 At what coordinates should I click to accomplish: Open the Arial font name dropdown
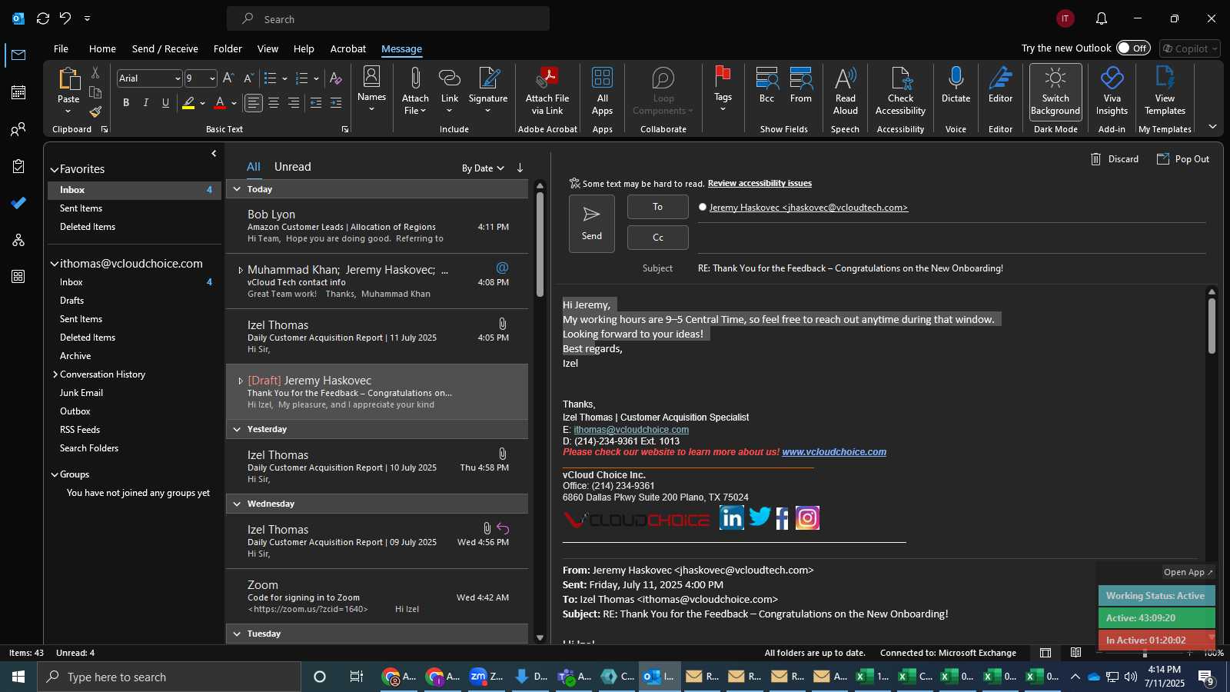point(178,78)
